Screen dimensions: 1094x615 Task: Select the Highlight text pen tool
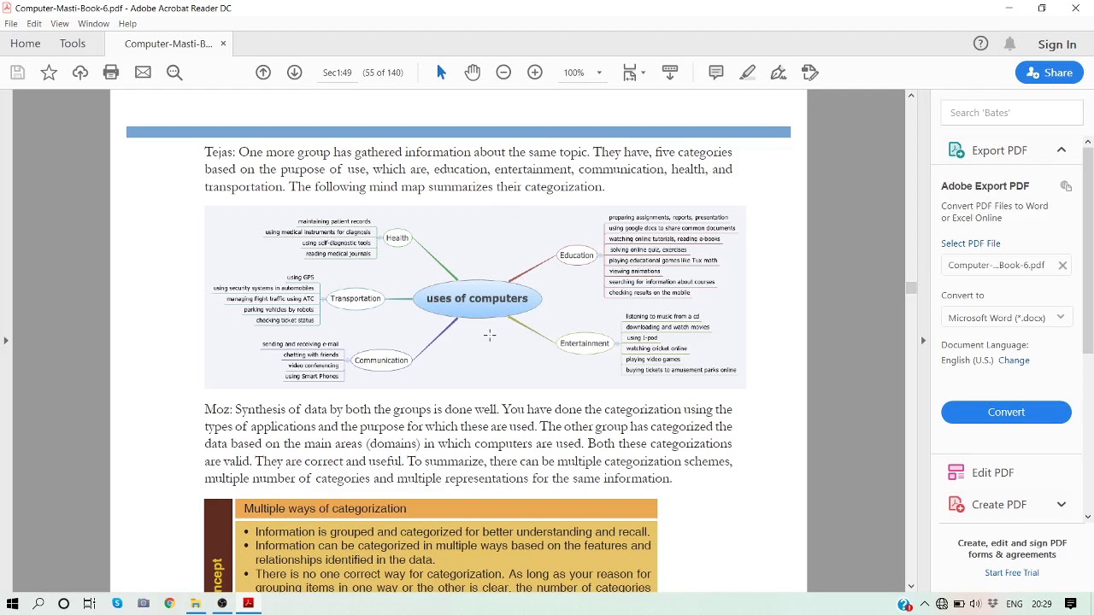click(748, 73)
